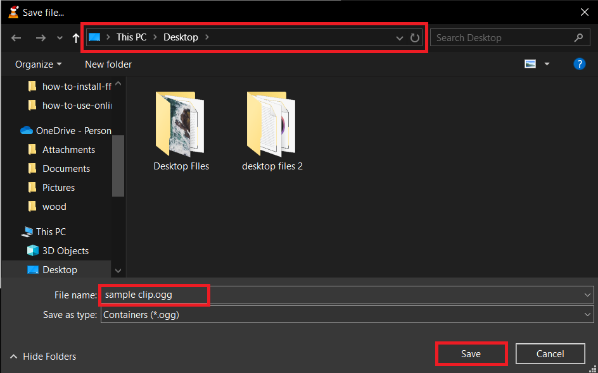Viewport: 598px width, 373px height.
Task: Click the New folder command
Action: coord(108,64)
